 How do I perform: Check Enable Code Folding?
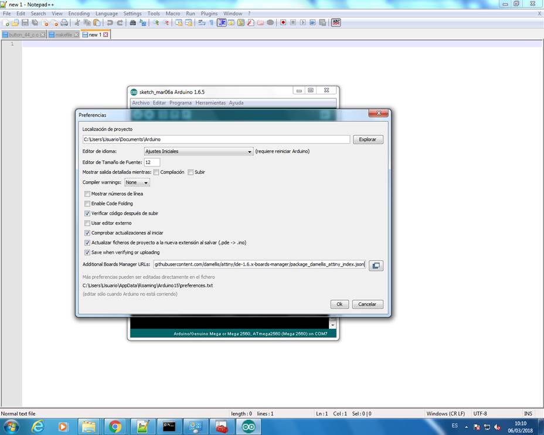87,203
